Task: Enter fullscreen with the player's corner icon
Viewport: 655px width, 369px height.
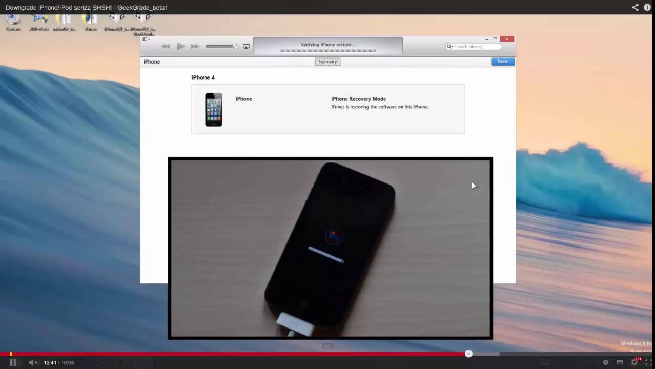Action: pos(648,362)
